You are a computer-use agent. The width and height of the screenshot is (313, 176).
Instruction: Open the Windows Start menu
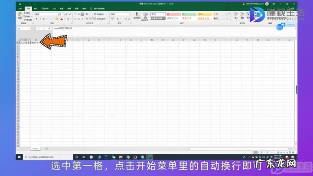tap(19, 157)
